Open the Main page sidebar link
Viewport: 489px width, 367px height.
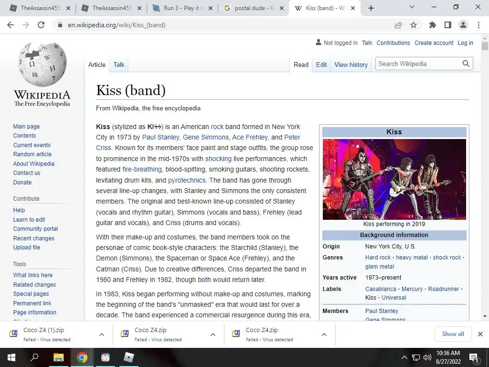point(26,126)
